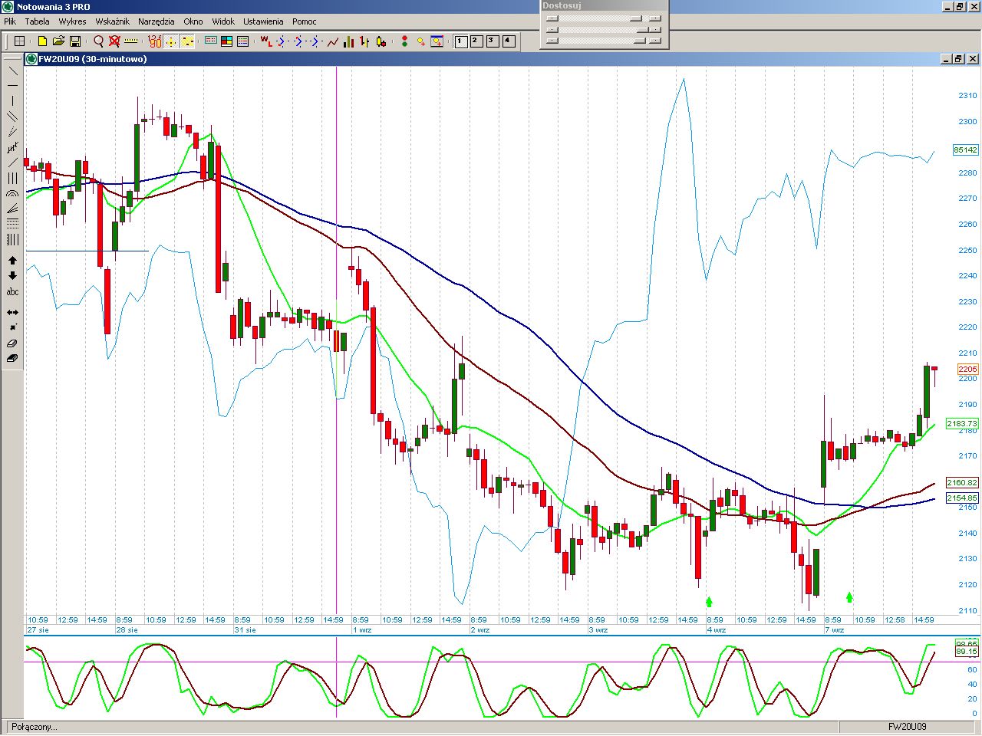Screen dimensions: 982x736
Task: Minimize the FW20U09 chart child window
Action: (x=946, y=59)
